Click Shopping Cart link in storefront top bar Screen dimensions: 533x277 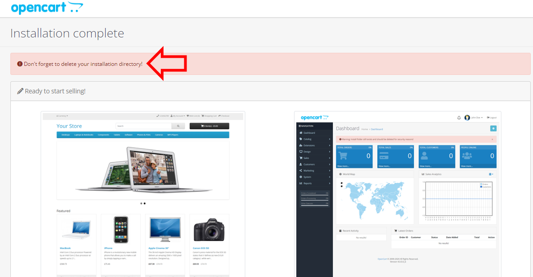(x=209, y=116)
